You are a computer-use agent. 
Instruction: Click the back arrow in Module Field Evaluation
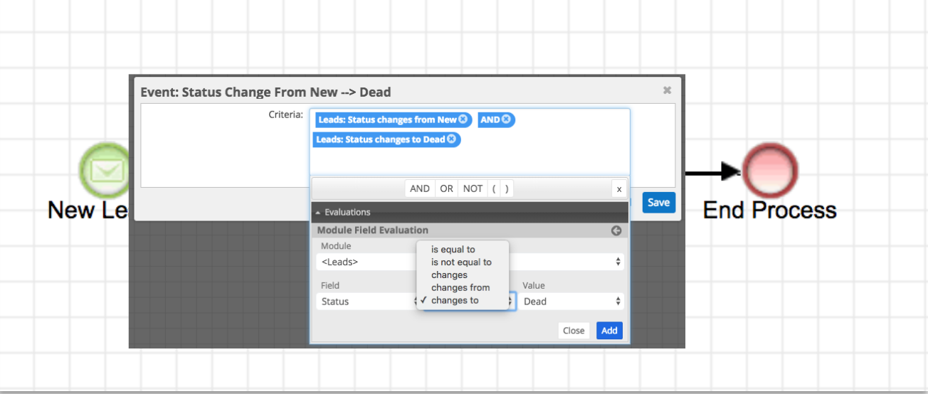coord(616,230)
